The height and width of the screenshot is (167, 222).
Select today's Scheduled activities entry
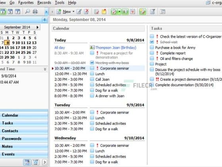click(111, 85)
